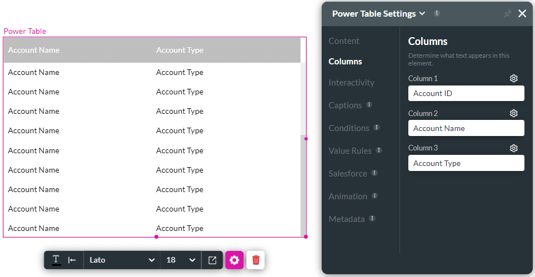This screenshot has width=535, height=277.
Task: Switch to the Interactivity tab
Action: (x=351, y=83)
